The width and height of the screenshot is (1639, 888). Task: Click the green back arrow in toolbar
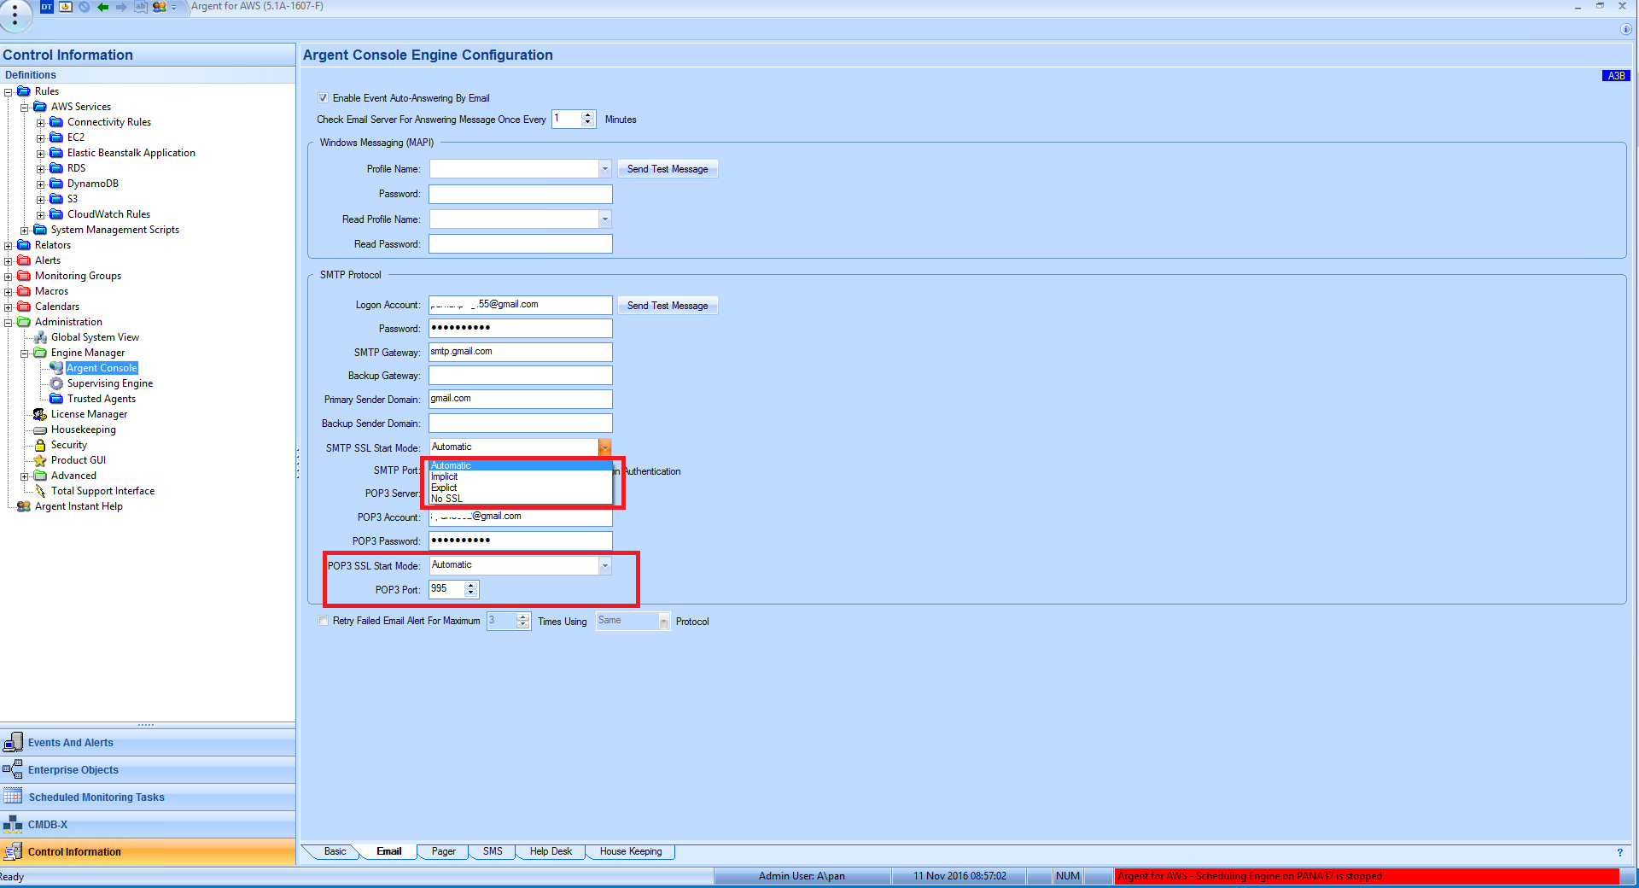coord(102,7)
